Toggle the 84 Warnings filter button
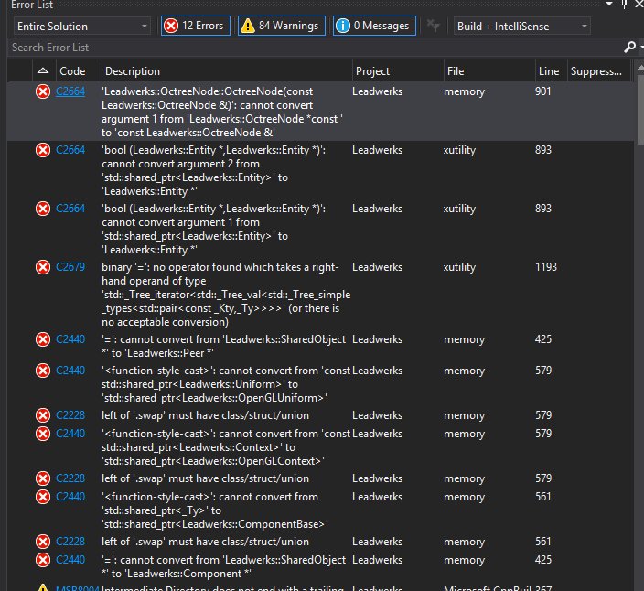This screenshot has height=591, width=644. coord(280,26)
